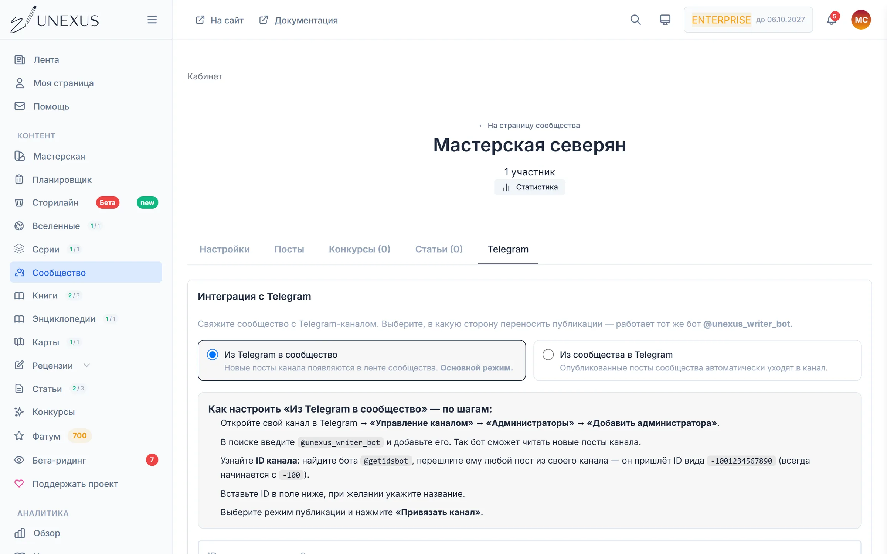Open notifications bell with 5 badge

tap(832, 20)
